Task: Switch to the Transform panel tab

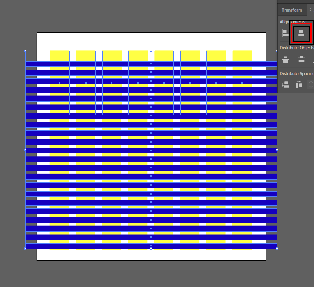Action: [x=292, y=10]
